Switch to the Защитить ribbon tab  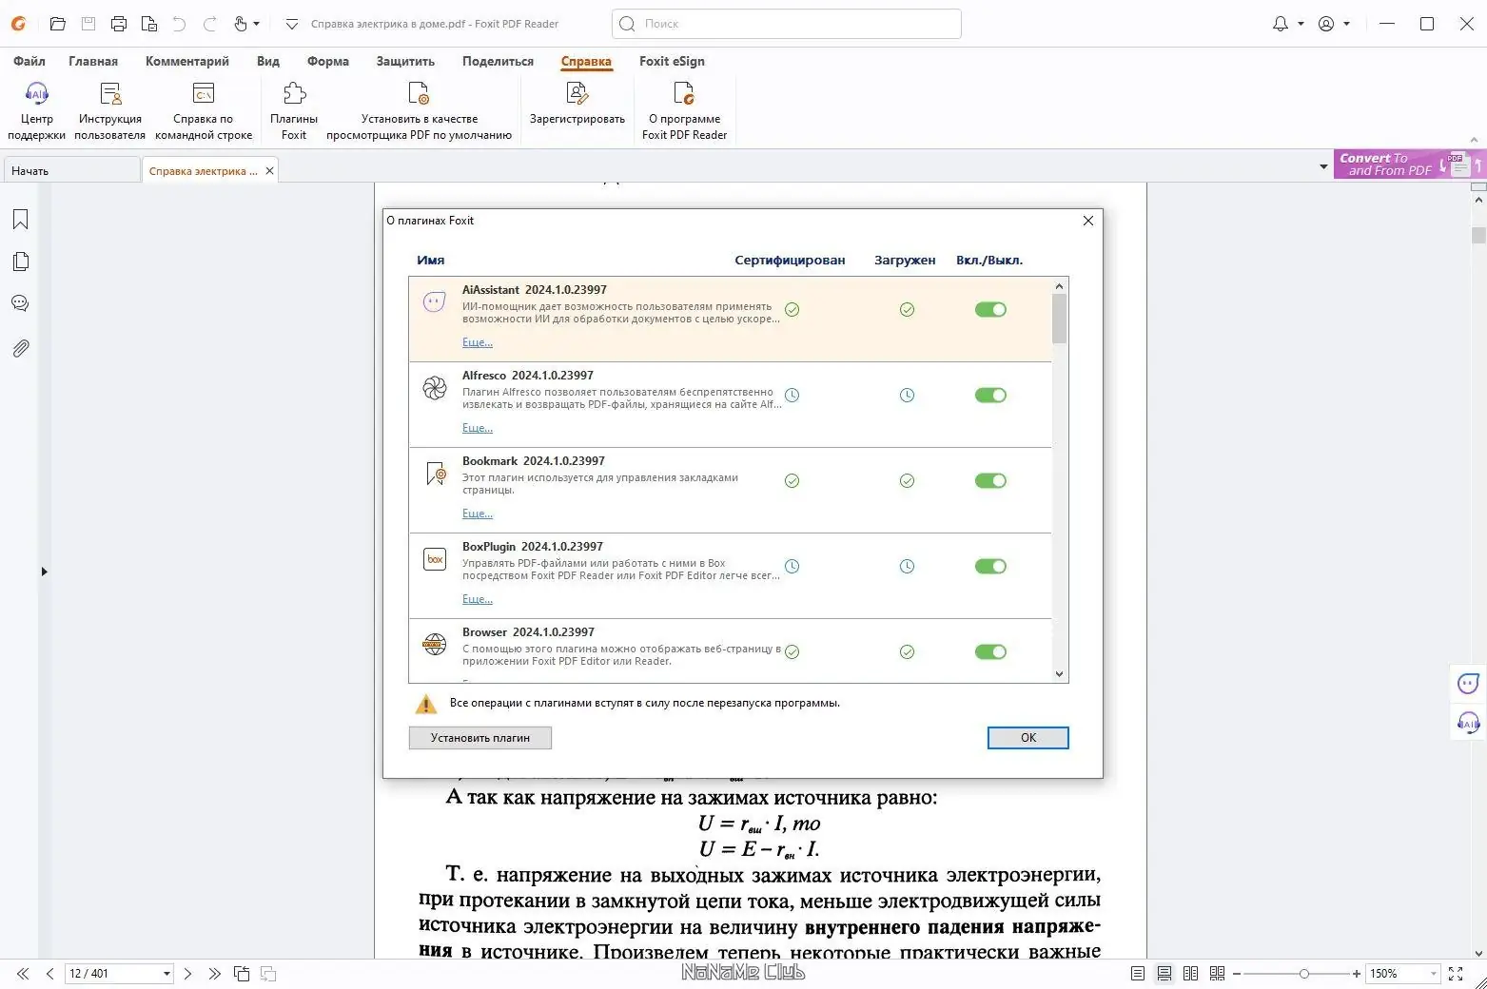(x=405, y=61)
